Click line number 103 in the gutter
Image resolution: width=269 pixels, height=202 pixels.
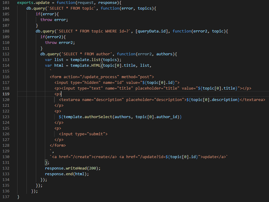[x=6, y=3]
